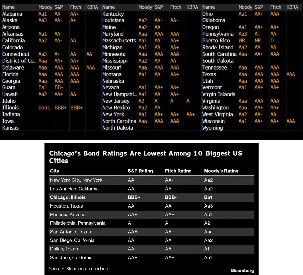
Task: Click the Wyoming state name
Action: [212, 128]
